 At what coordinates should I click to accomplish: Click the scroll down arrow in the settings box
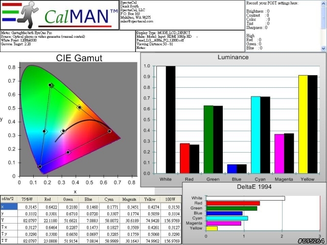323,48
